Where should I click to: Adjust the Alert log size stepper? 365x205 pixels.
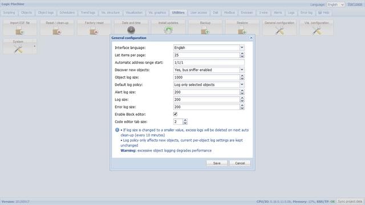242,92
